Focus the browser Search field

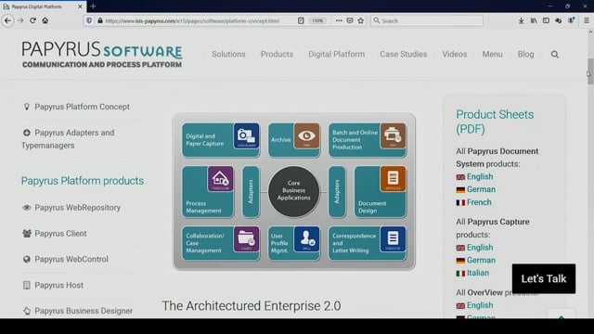pyautogui.click(x=427, y=20)
